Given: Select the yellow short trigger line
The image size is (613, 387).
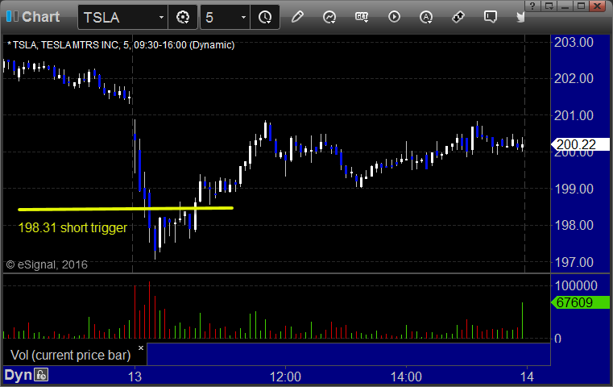Looking at the screenshot, I should [126, 209].
